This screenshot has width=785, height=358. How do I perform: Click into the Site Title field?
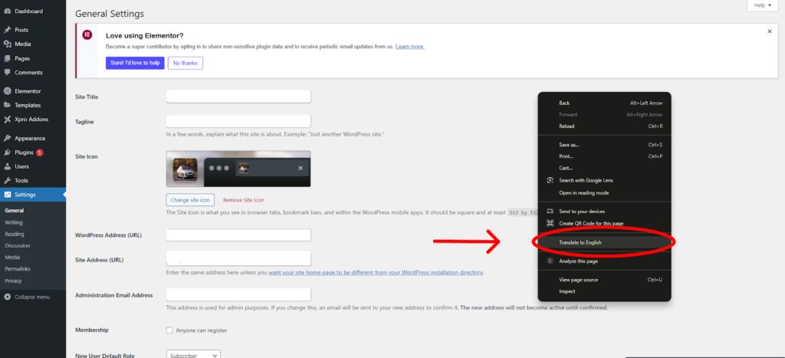tap(238, 97)
